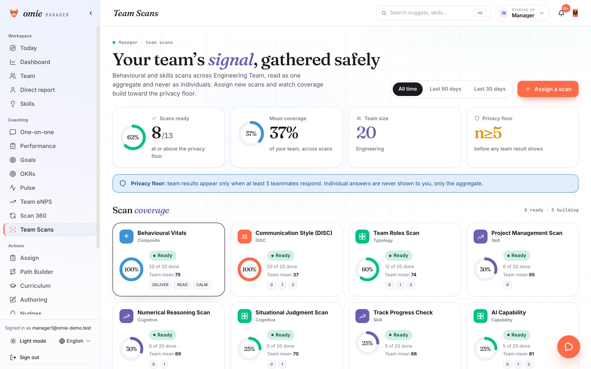The width and height of the screenshot is (591, 369).
Task: Click the manager1@omie-demo.test email text
Action: point(61,328)
